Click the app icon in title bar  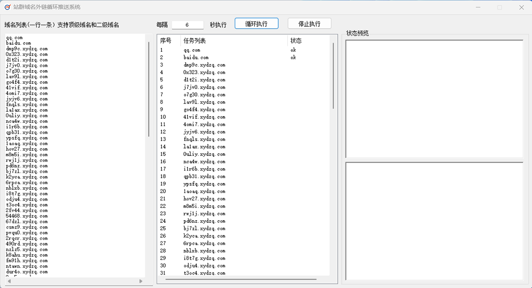tap(7, 8)
